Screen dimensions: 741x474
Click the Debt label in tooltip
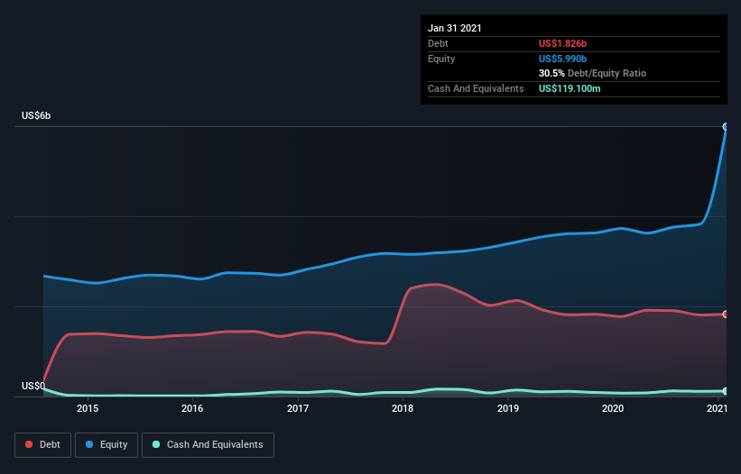coord(438,43)
